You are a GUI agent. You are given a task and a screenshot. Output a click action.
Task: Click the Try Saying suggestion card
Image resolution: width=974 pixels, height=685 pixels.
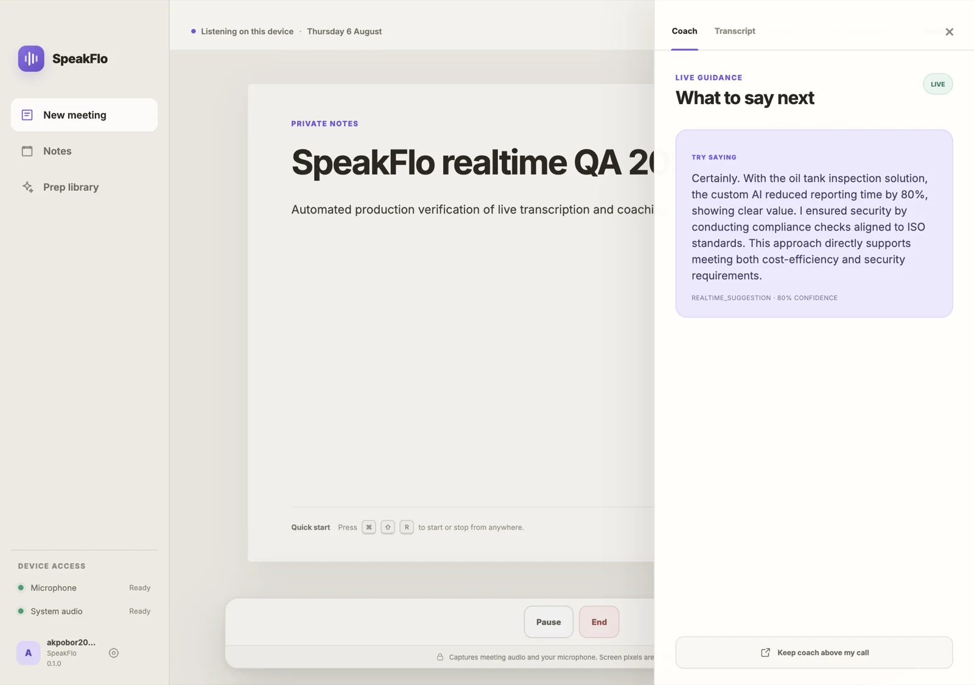[814, 223]
